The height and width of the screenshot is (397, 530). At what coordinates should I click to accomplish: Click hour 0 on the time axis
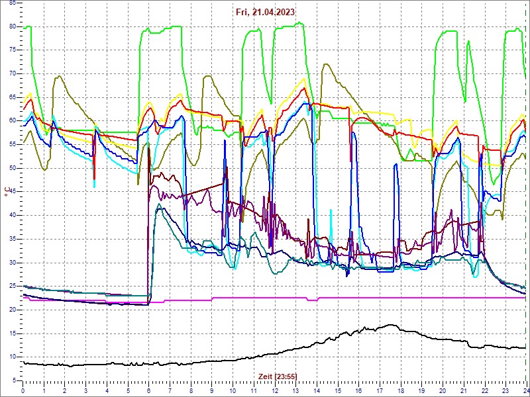(x=23, y=390)
